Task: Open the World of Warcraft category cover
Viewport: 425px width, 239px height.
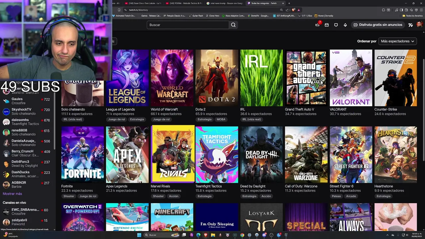Action: (172, 78)
